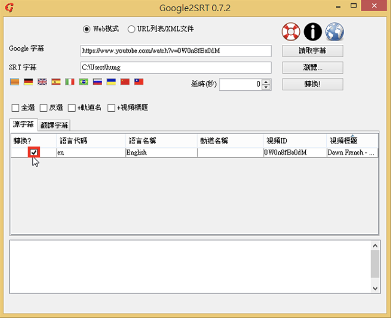The height and width of the screenshot is (319, 391).
Task: Sort by the 視頻ID column header
Action: point(295,141)
